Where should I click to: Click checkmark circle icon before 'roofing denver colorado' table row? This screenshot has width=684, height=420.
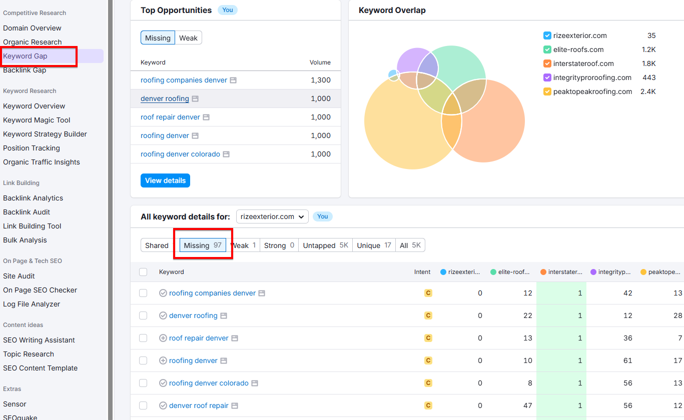pos(163,383)
